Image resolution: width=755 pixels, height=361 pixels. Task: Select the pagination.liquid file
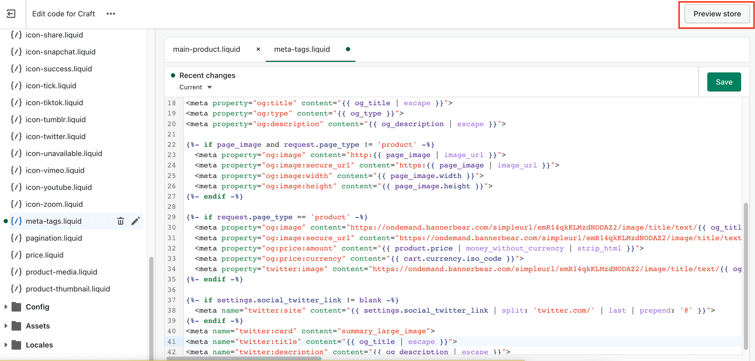coord(54,238)
